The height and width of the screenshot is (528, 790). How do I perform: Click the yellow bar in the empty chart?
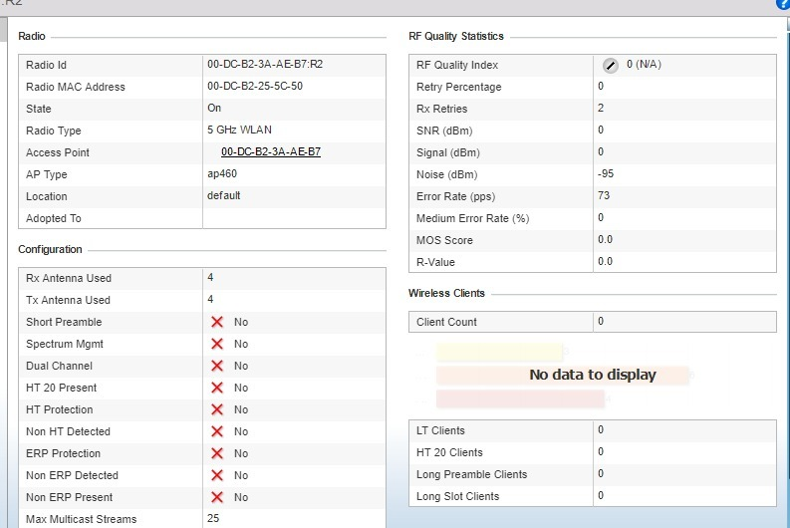click(500, 353)
